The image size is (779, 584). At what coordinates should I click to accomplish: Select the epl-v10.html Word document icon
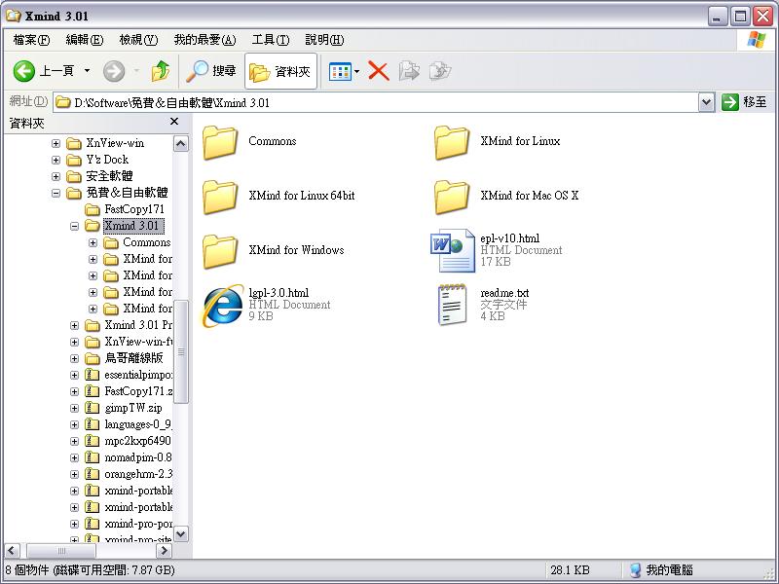pyautogui.click(x=452, y=250)
